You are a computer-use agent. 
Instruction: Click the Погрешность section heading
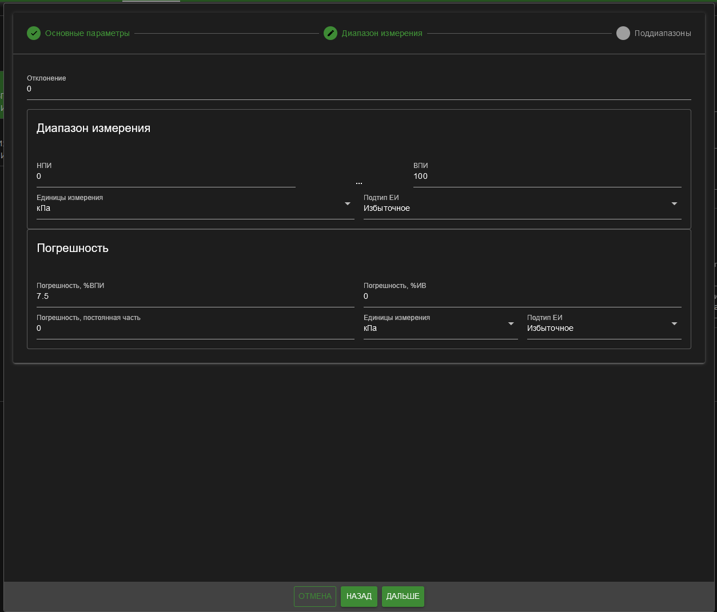click(73, 248)
